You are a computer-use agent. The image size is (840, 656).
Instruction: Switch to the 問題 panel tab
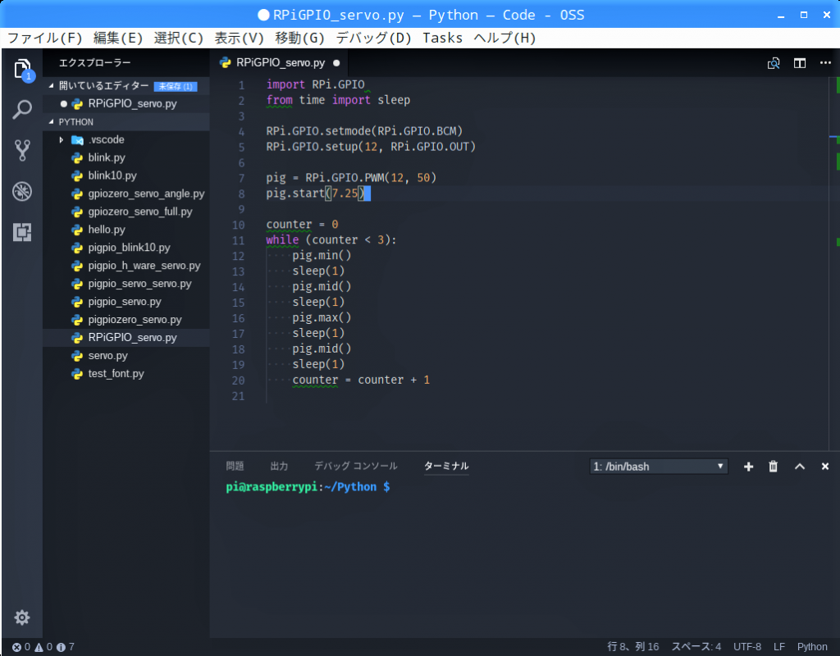[x=235, y=466]
